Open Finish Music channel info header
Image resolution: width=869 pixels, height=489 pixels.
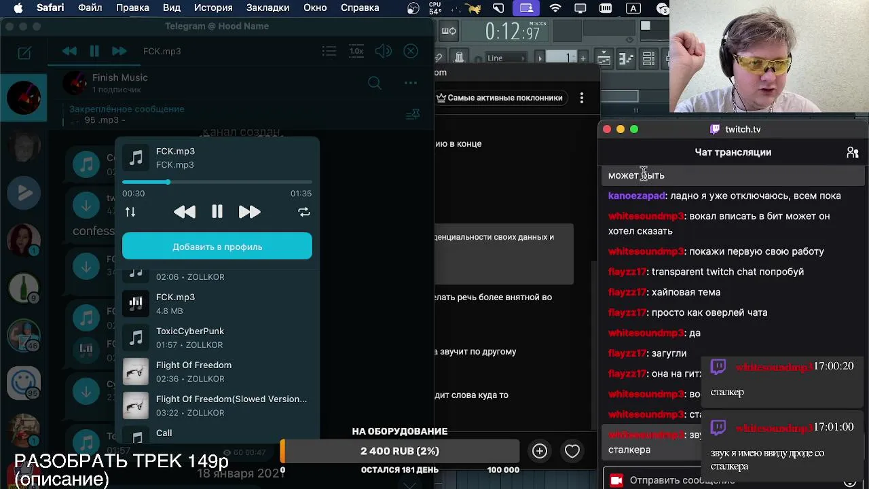pos(120,83)
